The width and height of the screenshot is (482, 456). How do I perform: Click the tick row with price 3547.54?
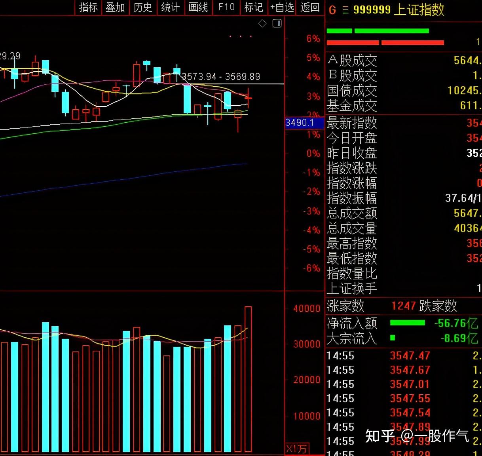[x=404, y=413]
